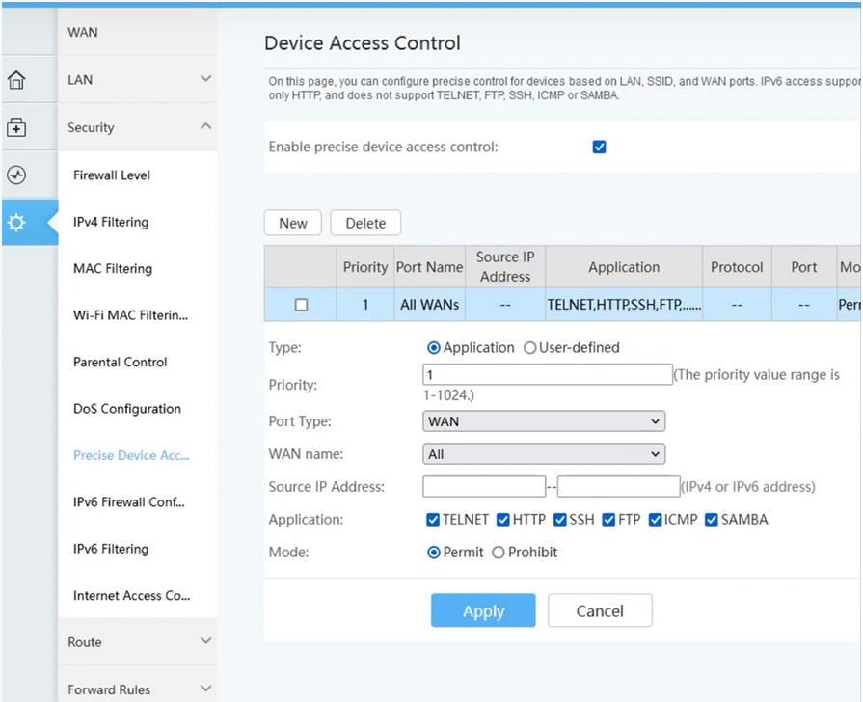Open Wi-Fi MAC Filtering page
Screen dimensions: 863x702
pyautogui.click(x=130, y=315)
